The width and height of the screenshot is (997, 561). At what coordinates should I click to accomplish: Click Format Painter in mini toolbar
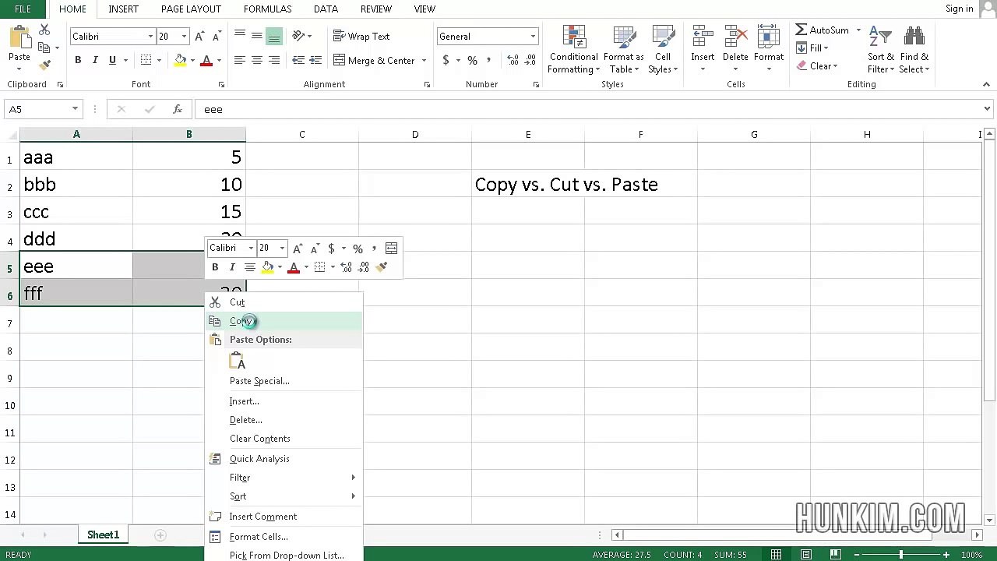382,267
